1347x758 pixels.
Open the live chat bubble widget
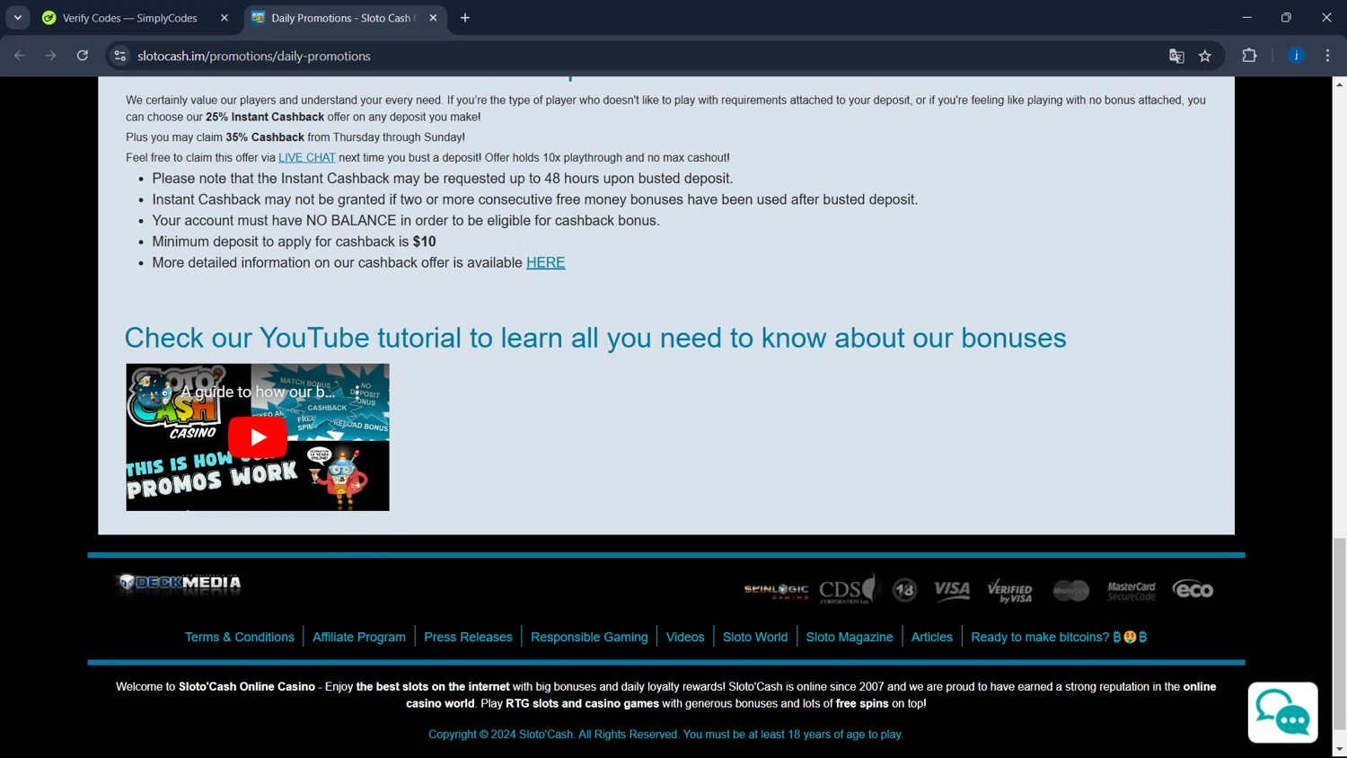[x=1282, y=712]
